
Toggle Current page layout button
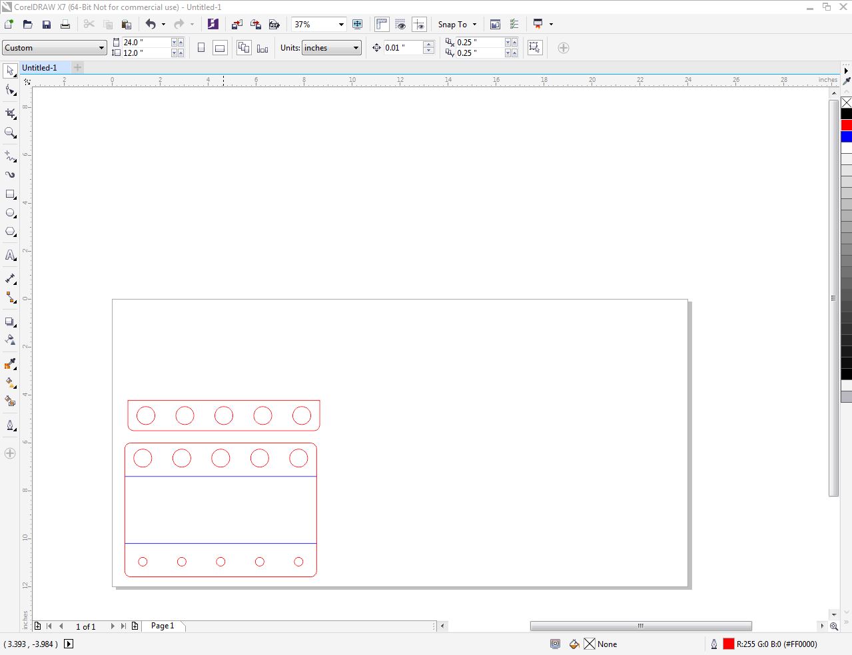262,48
